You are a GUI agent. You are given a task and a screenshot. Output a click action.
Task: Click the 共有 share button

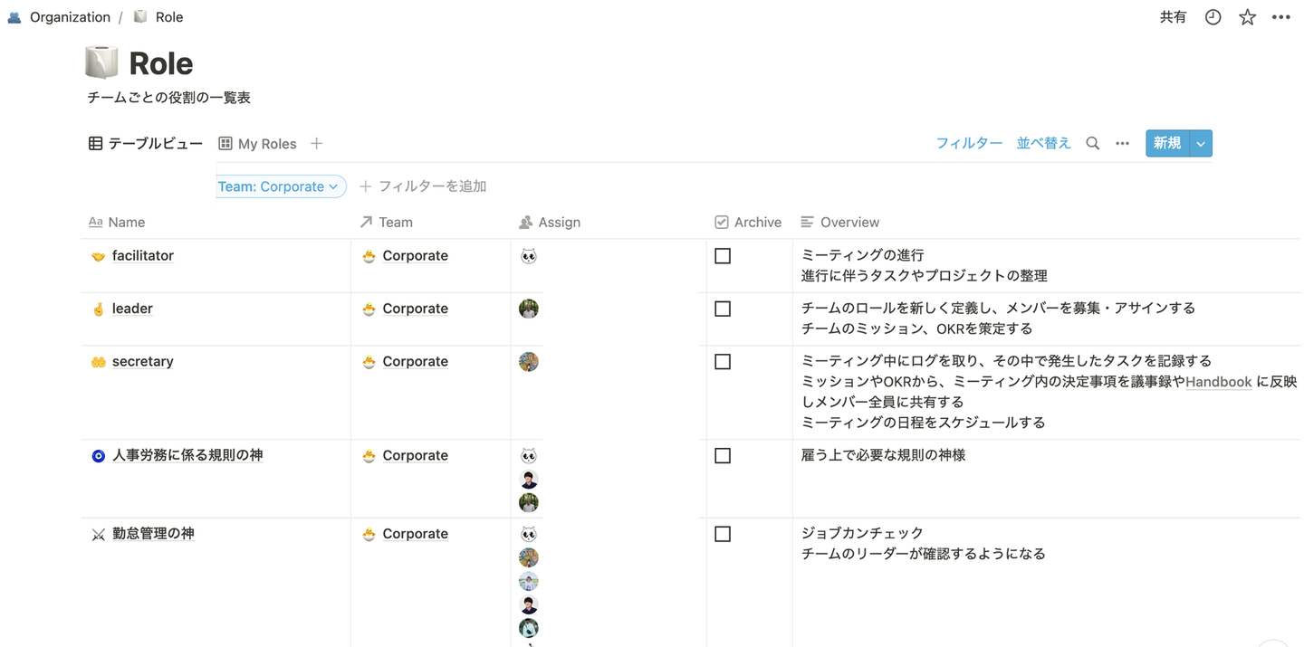pyautogui.click(x=1173, y=17)
